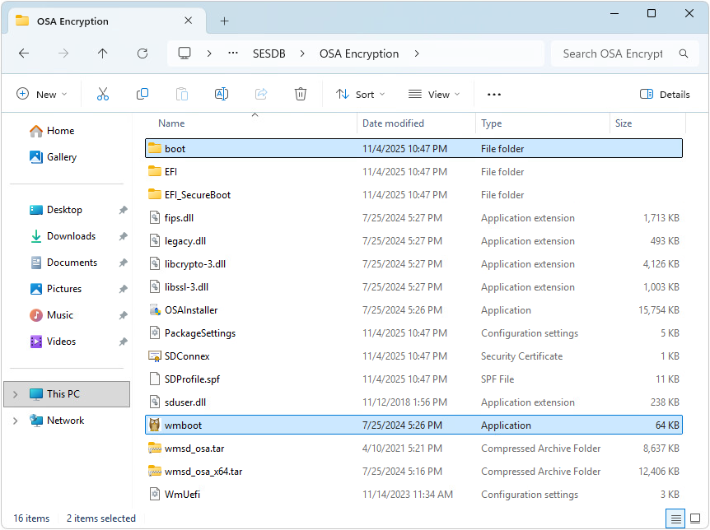Switch to details list view layout

coord(675,518)
